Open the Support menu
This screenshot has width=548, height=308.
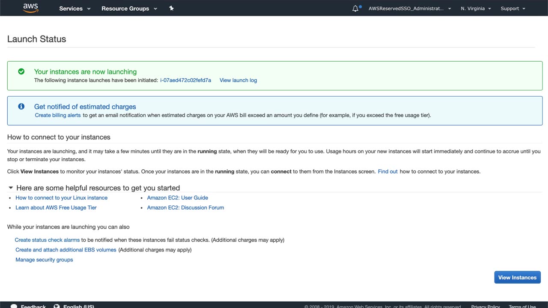[x=513, y=9]
